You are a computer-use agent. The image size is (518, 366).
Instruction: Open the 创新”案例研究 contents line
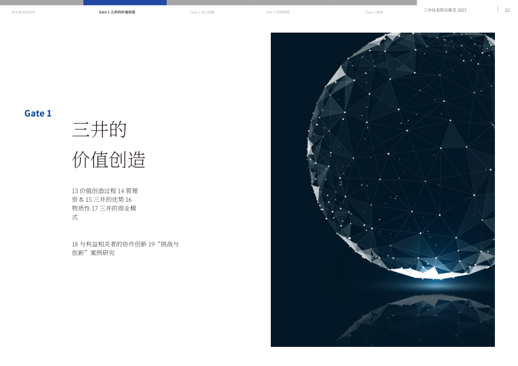[93, 253]
